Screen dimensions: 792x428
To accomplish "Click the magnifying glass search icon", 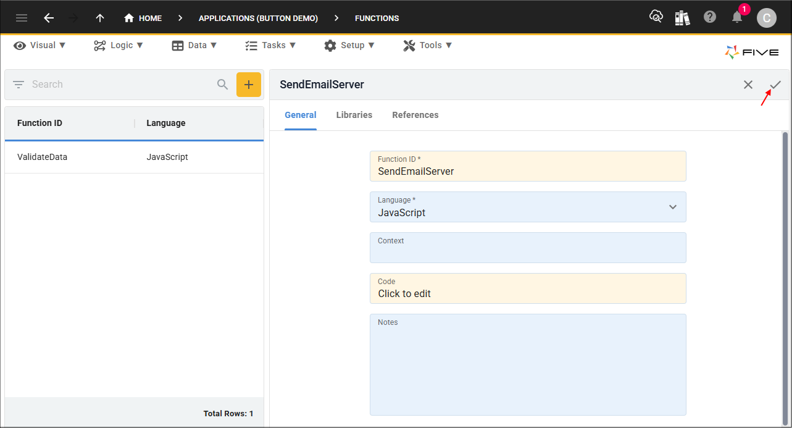I will click(x=223, y=85).
